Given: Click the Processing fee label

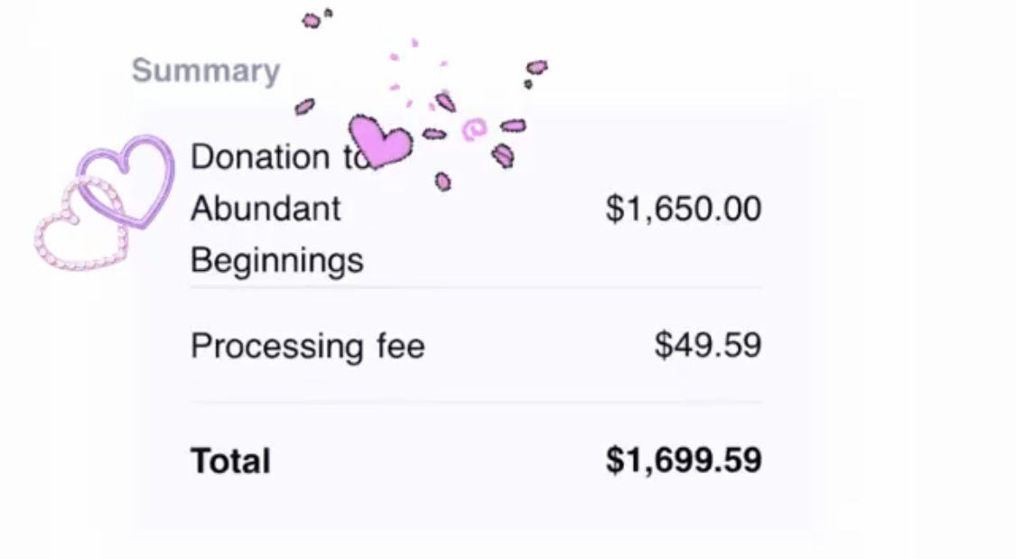Looking at the screenshot, I should tap(307, 346).
